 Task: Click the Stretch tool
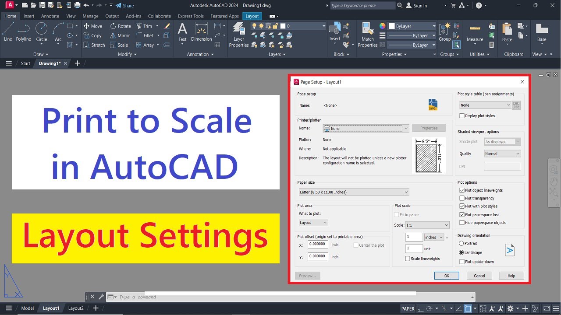tap(94, 45)
